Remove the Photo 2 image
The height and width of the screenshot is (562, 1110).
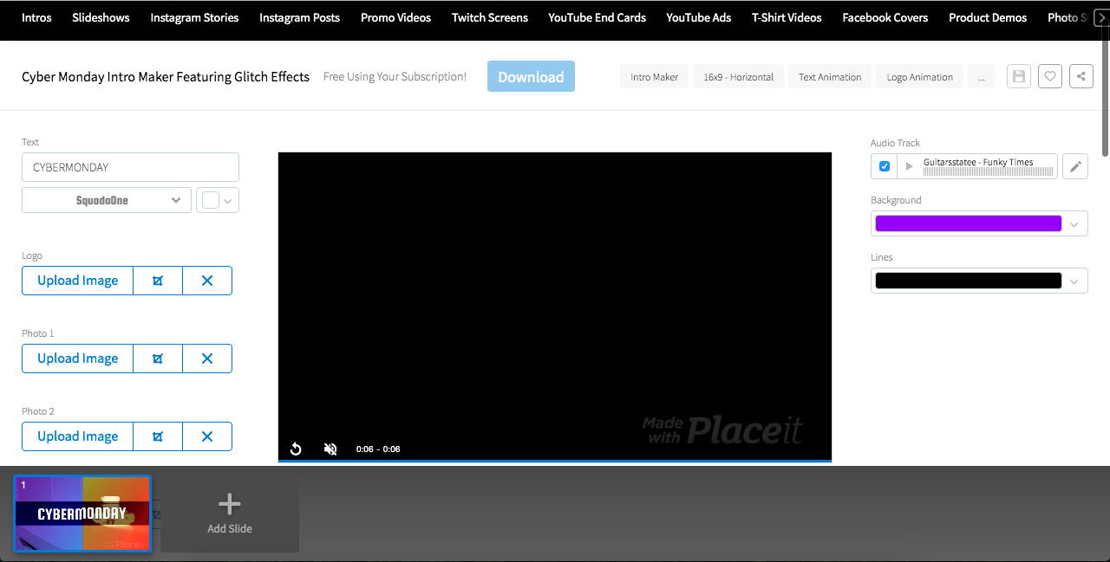coord(207,436)
